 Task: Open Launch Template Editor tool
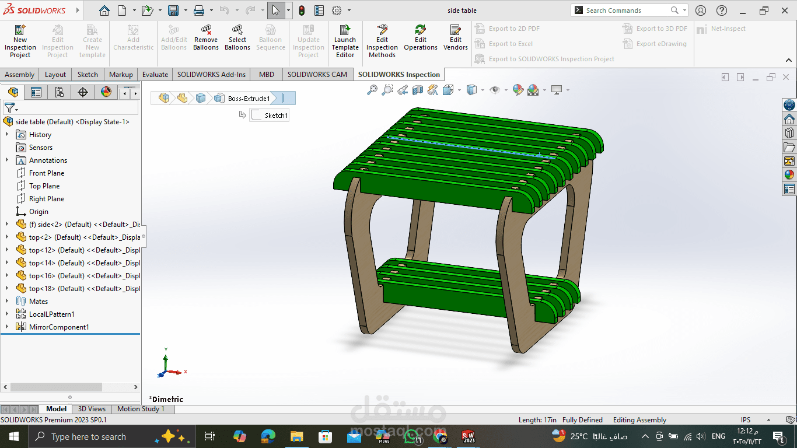point(345,41)
